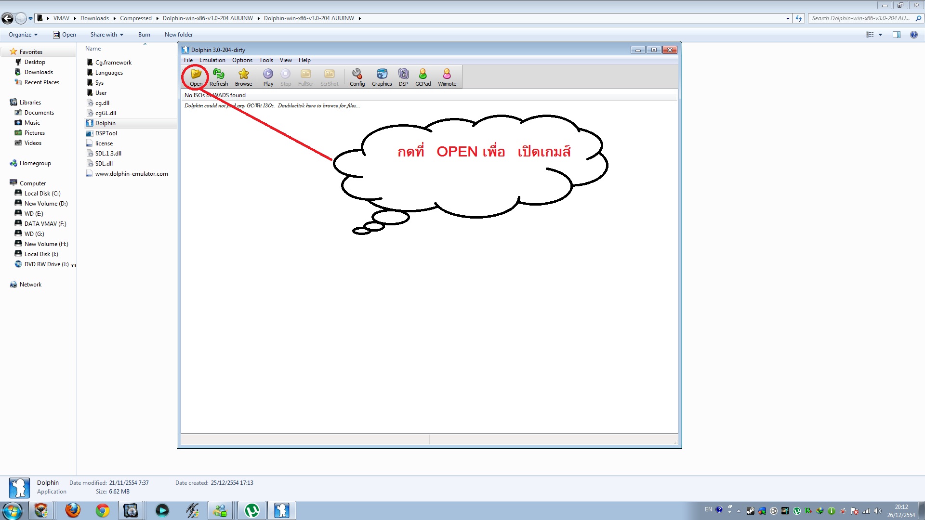Select Documents library

pyautogui.click(x=39, y=113)
